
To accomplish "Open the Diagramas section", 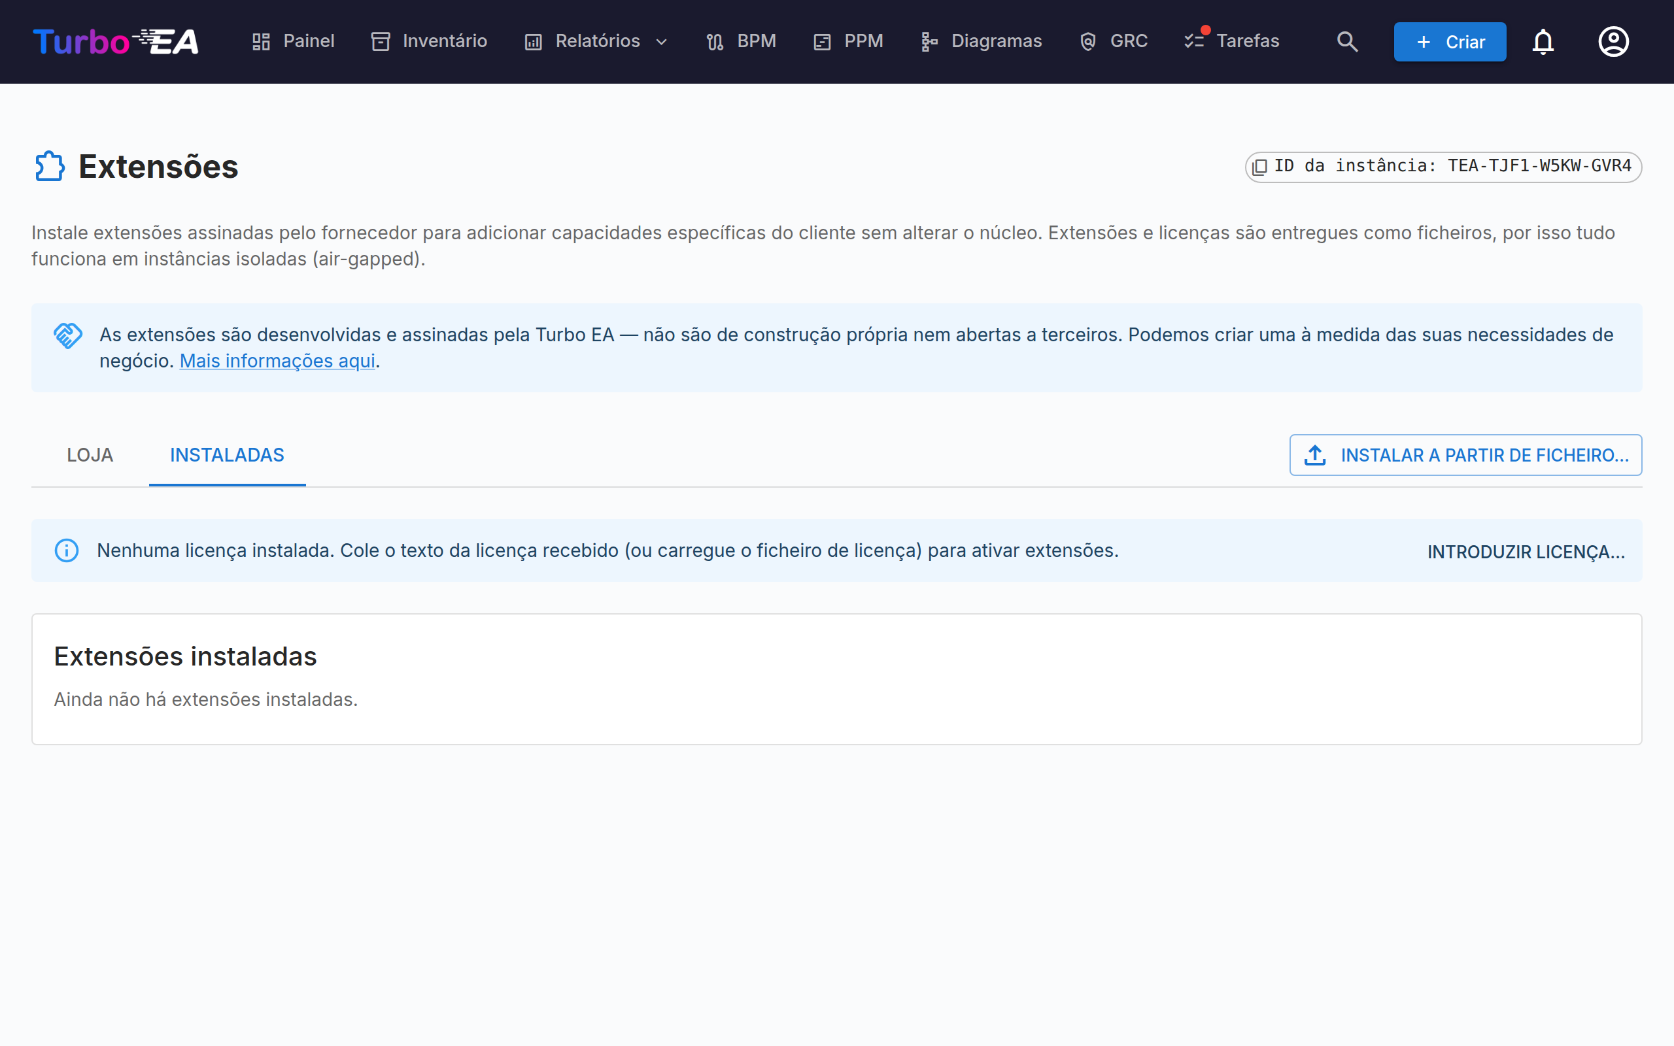I will pyautogui.click(x=981, y=41).
